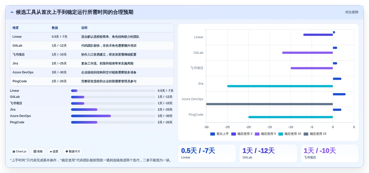Click 适合默认流程较简单 description cell
The height and width of the screenshot is (173, 369).
point(110,37)
